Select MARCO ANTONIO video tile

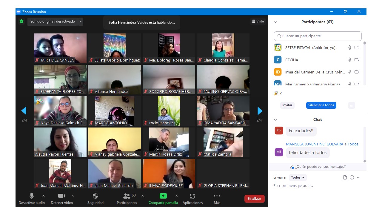pos(115,111)
